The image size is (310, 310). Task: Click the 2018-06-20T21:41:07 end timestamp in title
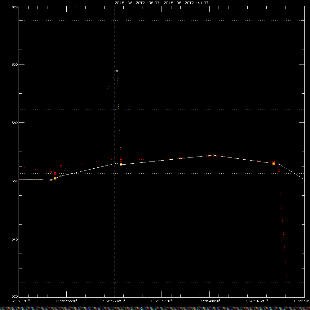[x=186, y=3]
